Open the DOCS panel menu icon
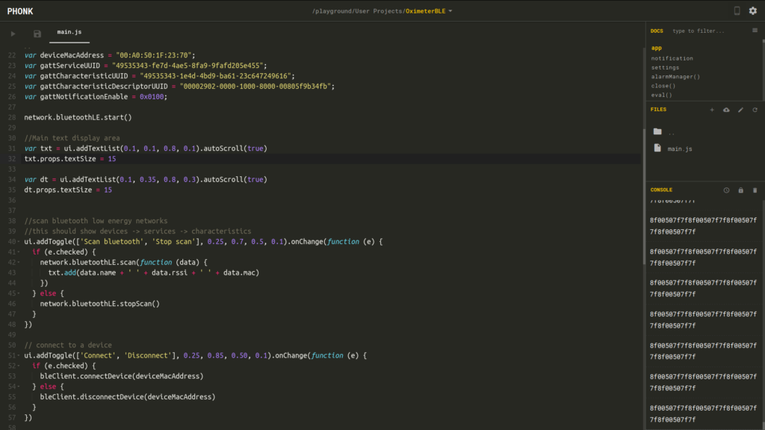This screenshot has height=430, width=765. click(755, 31)
